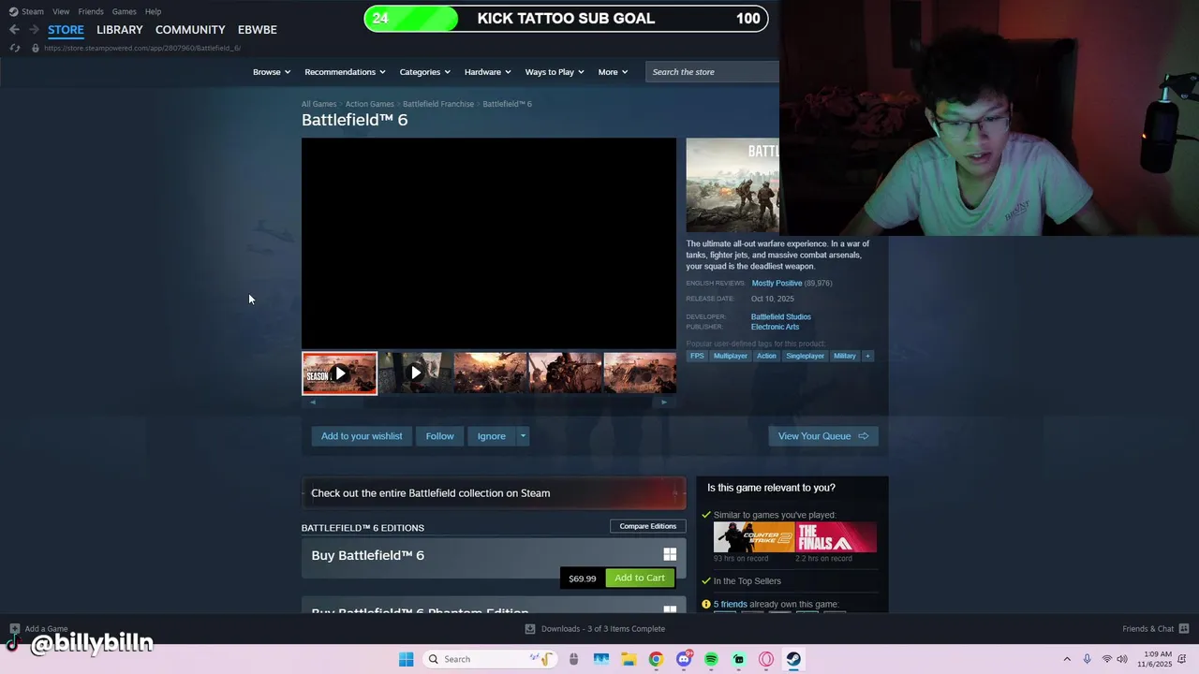Screen dimensions: 1199x674
Task: Click the Search the store field
Action: 713,72
